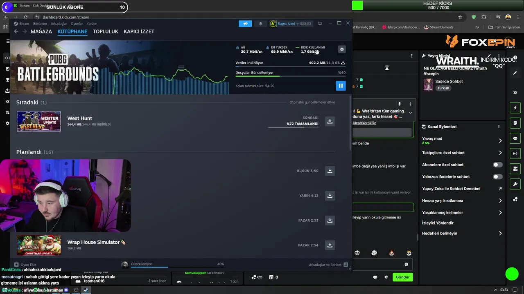Click Wrap House Simulator thumbnail

coord(39,245)
